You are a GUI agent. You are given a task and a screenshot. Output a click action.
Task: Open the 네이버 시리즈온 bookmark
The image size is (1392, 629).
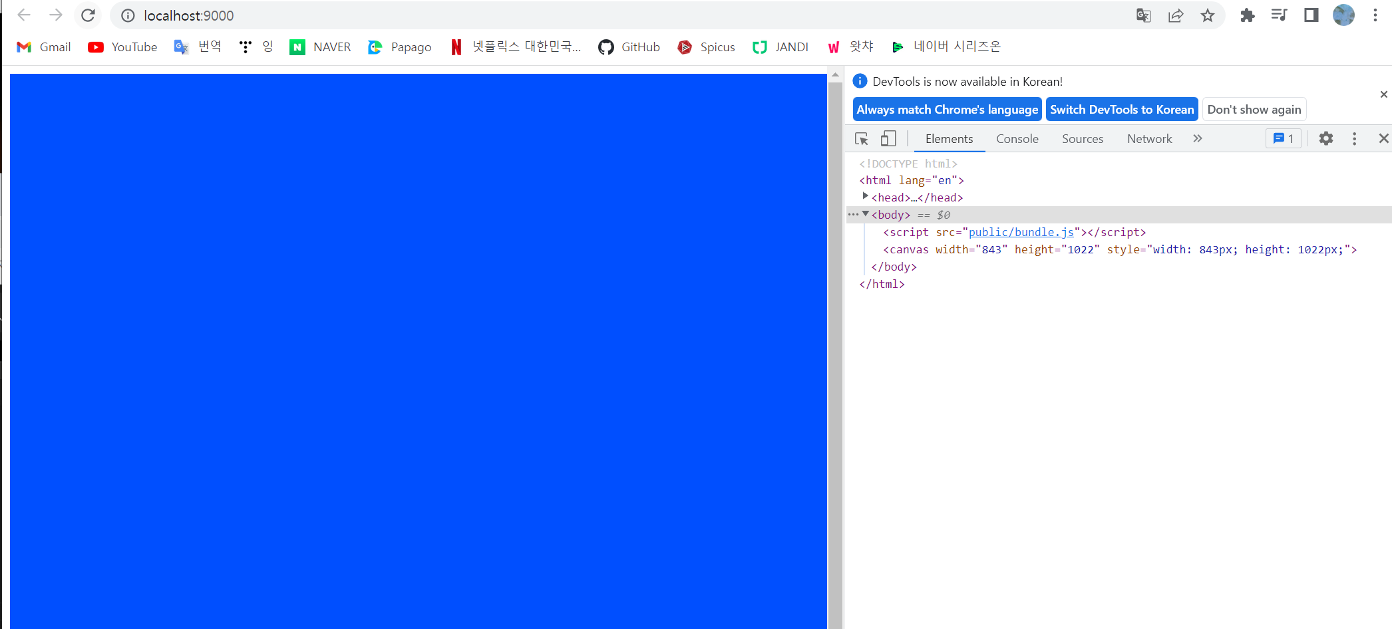point(946,47)
